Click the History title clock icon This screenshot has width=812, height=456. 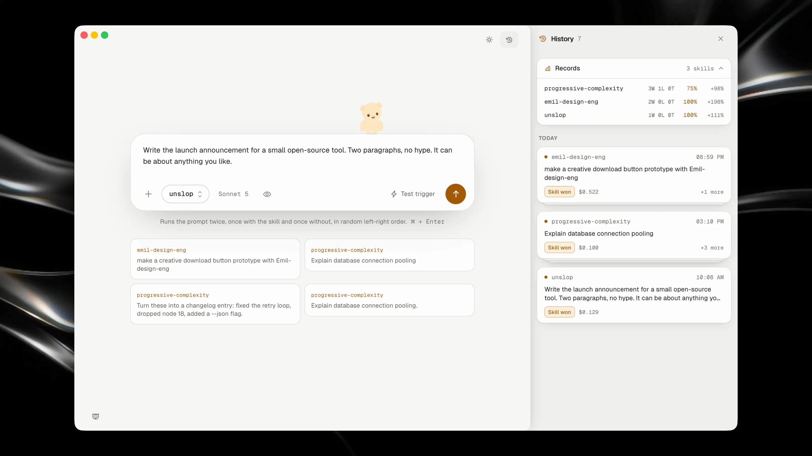point(543,39)
